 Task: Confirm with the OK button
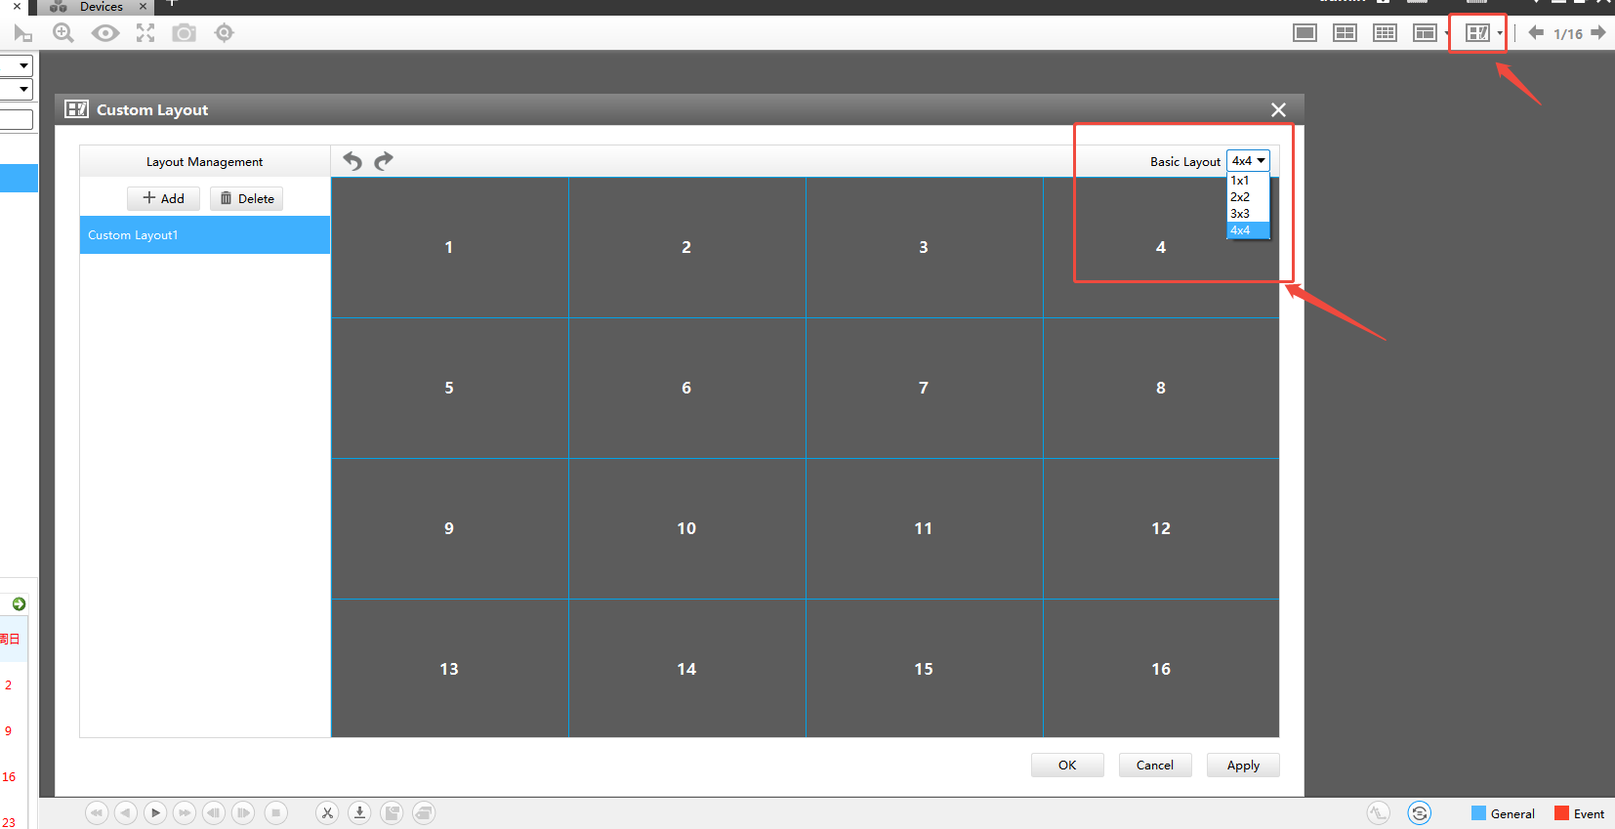pos(1067,765)
